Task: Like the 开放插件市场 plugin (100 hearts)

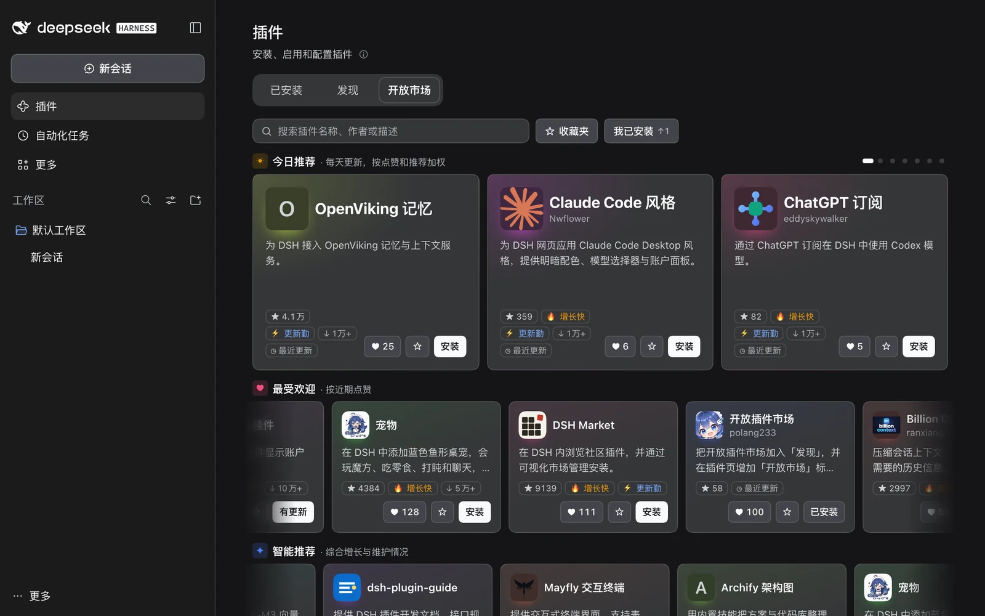Action: (x=749, y=512)
